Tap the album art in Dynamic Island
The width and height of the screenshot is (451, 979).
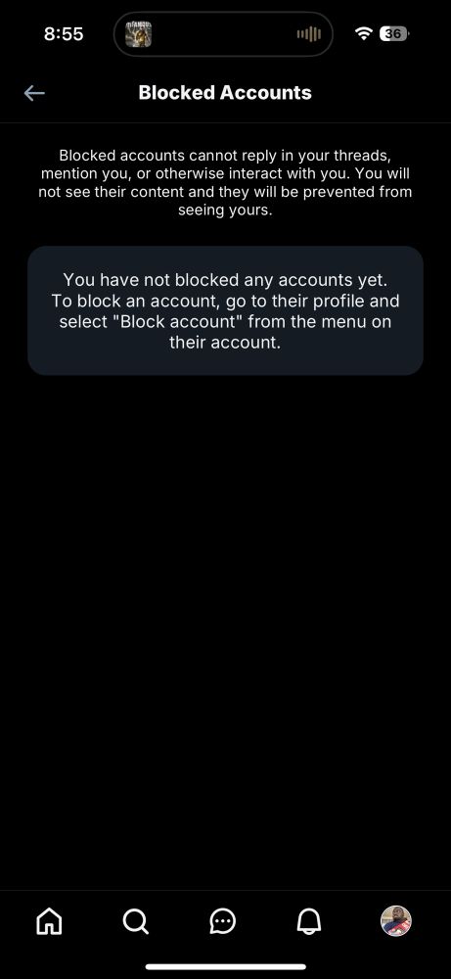point(139,33)
